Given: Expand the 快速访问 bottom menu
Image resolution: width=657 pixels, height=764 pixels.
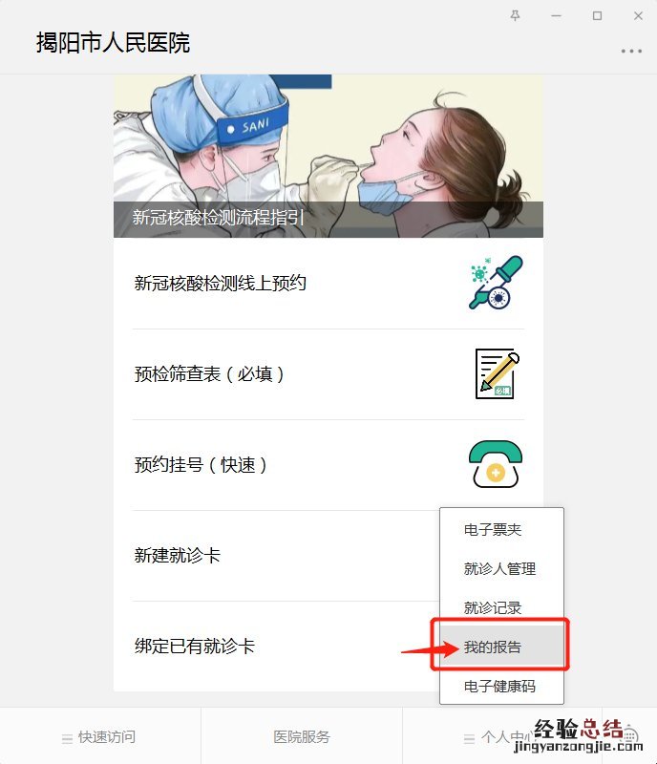Looking at the screenshot, I should coord(100,736).
